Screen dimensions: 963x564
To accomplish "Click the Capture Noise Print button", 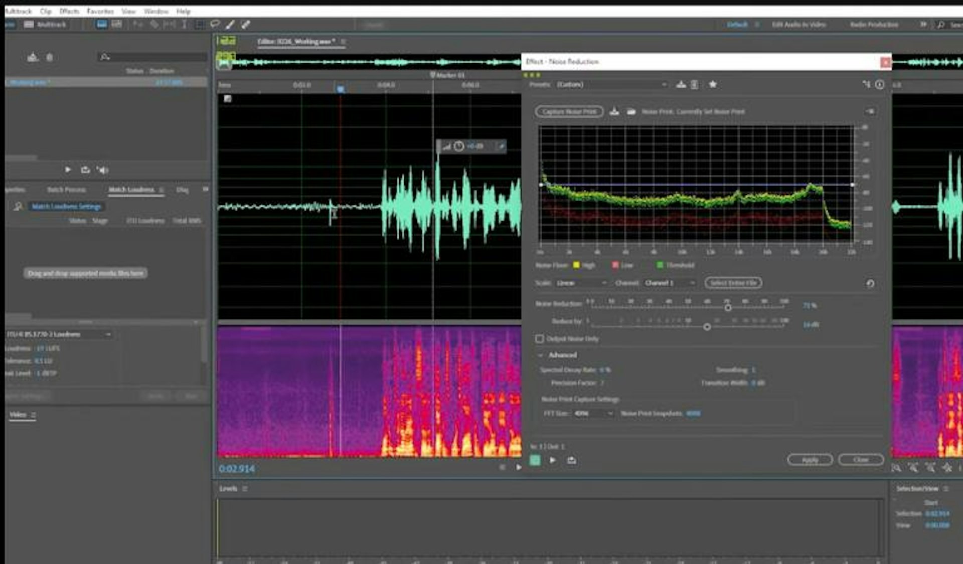I will pyautogui.click(x=569, y=112).
